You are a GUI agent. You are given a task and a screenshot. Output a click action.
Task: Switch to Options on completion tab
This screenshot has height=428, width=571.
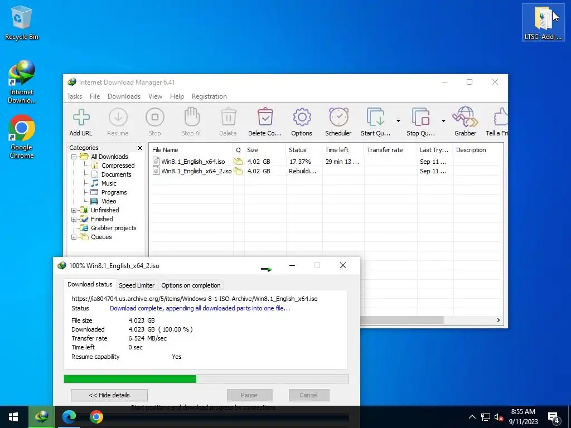coord(191,285)
